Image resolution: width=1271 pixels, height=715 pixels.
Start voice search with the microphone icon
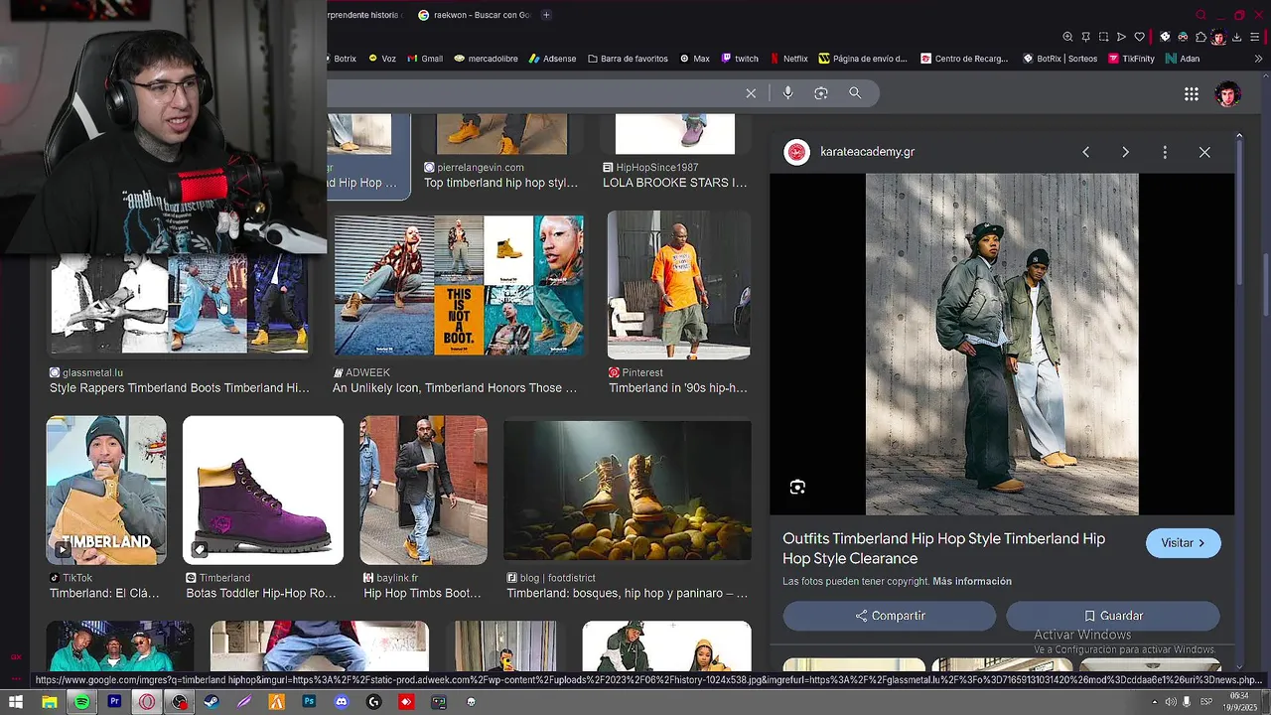787,92
